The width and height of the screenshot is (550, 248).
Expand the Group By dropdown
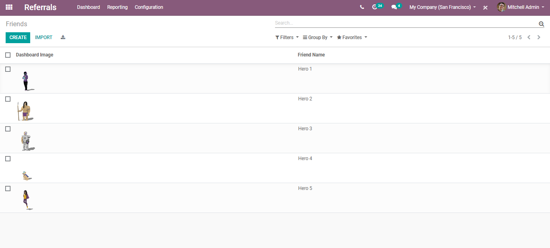318,38
